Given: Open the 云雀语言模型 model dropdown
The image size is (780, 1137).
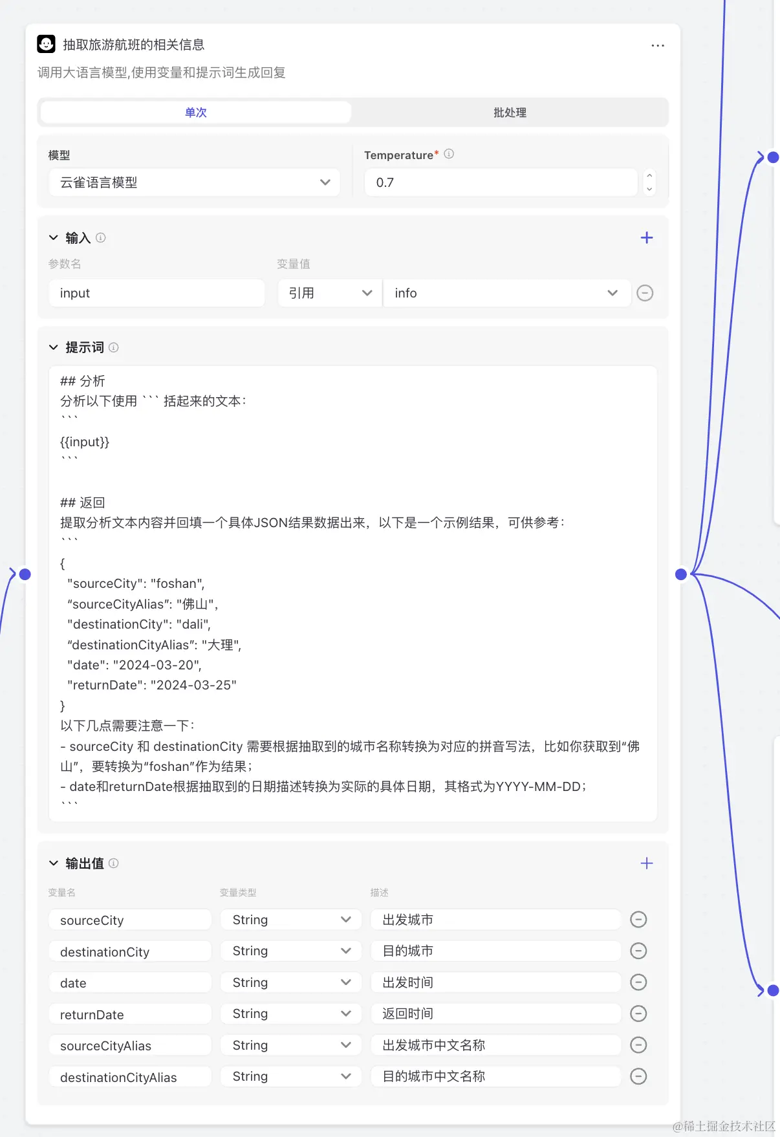Looking at the screenshot, I should 195,182.
